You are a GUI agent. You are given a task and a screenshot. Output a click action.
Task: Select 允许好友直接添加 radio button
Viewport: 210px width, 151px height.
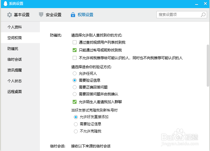pyautogui.click(x=76, y=117)
